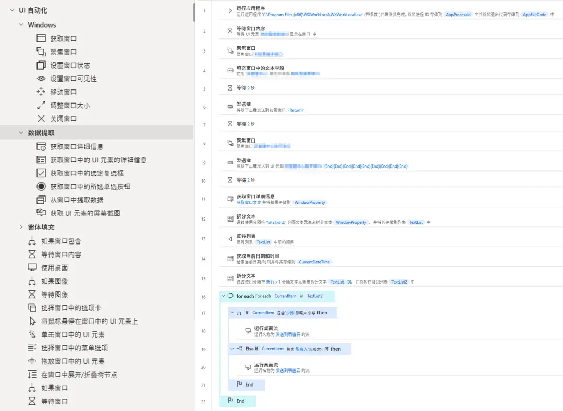Image resolution: width=563 pixels, height=411 pixels.
Task: Click the 移动窗口 move arrows icon
Action: [41, 92]
